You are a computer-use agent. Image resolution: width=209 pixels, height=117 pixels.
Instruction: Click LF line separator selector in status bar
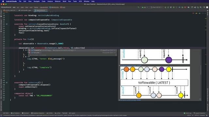[x=193, y=116]
